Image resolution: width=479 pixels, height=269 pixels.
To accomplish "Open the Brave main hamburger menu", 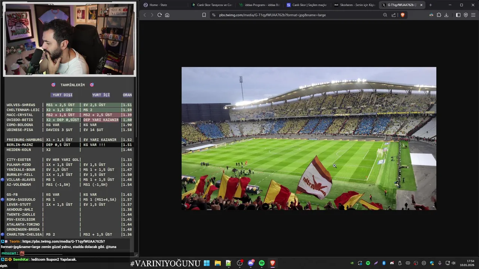I will point(473,15).
